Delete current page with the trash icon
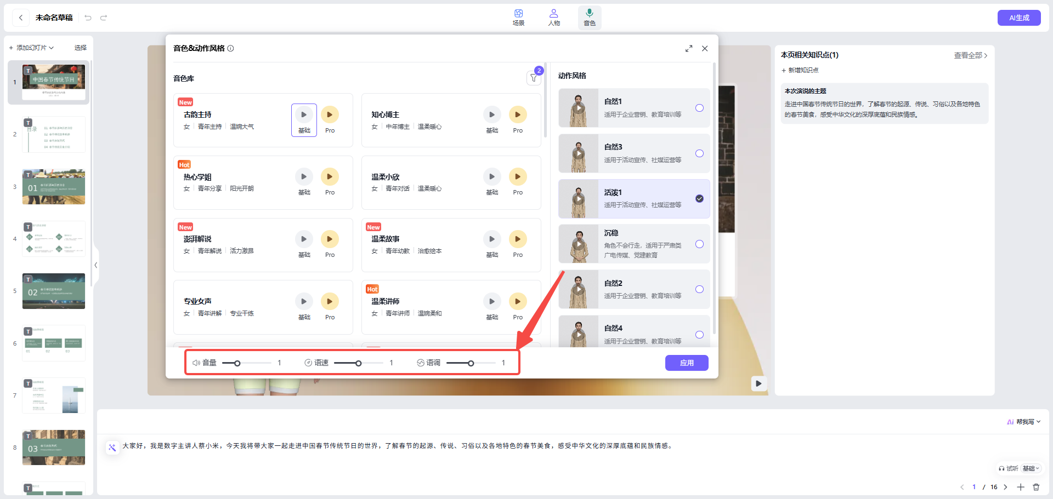The height and width of the screenshot is (499, 1053). click(1035, 487)
